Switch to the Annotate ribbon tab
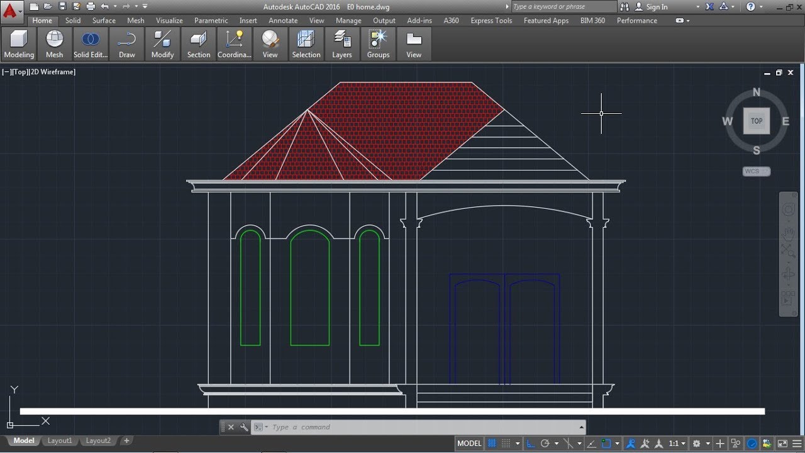The image size is (805, 453). 283,21
